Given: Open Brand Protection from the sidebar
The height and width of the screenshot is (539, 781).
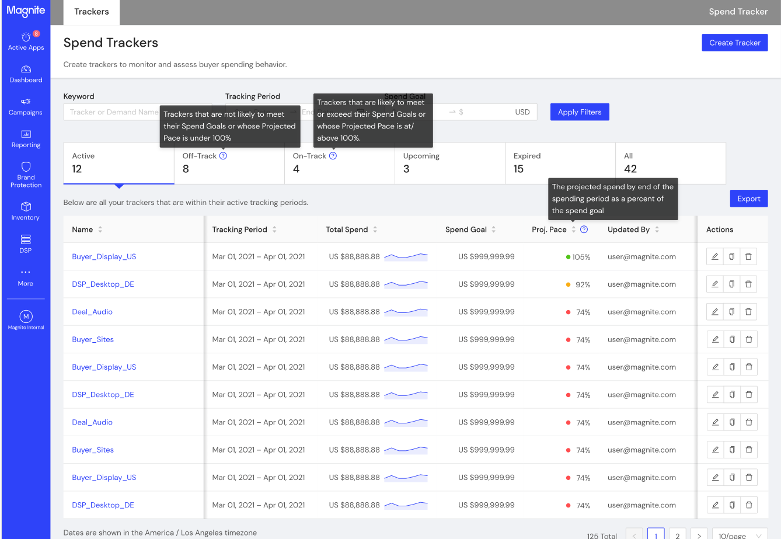Looking at the screenshot, I should tap(26, 175).
